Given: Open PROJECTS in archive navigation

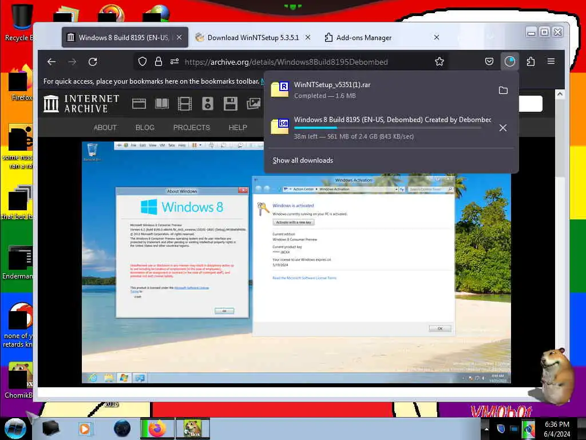Looking at the screenshot, I should pyautogui.click(x=192, y=128).
